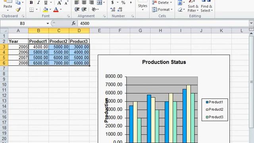This screenshot has width=254, height=143.
Task: Align text left
Action: [x=77, y=2]
